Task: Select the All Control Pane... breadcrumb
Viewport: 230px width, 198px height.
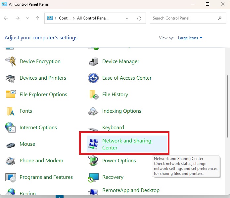Action: [93, 18]
